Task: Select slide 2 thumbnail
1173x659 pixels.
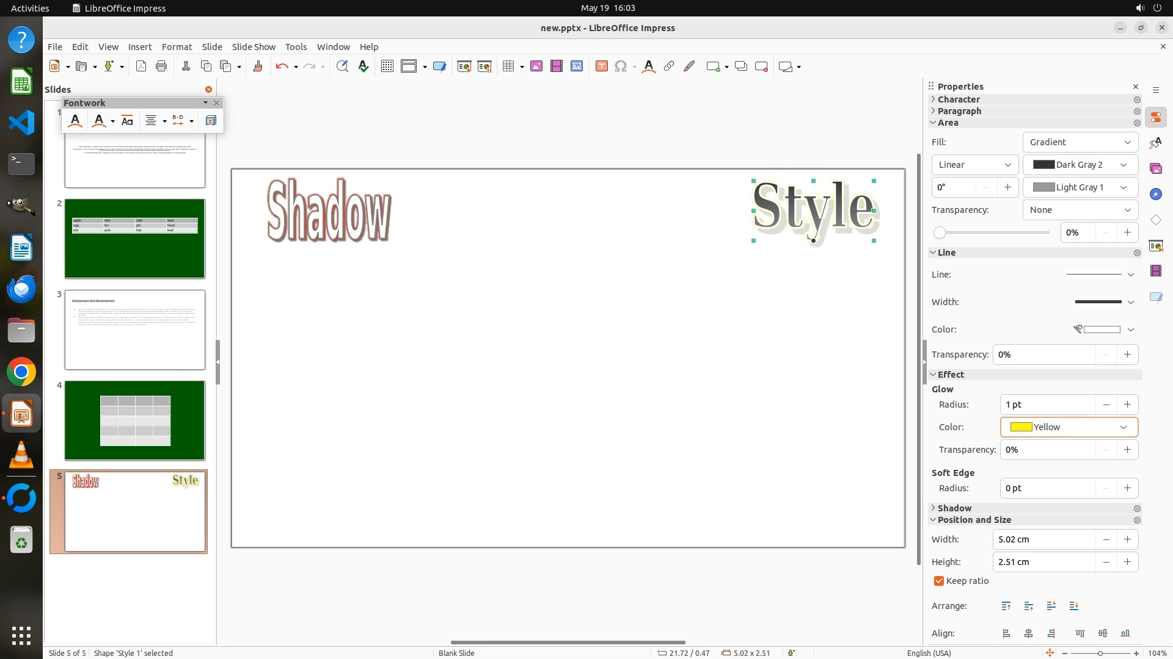Action: [x=135, y=239]
